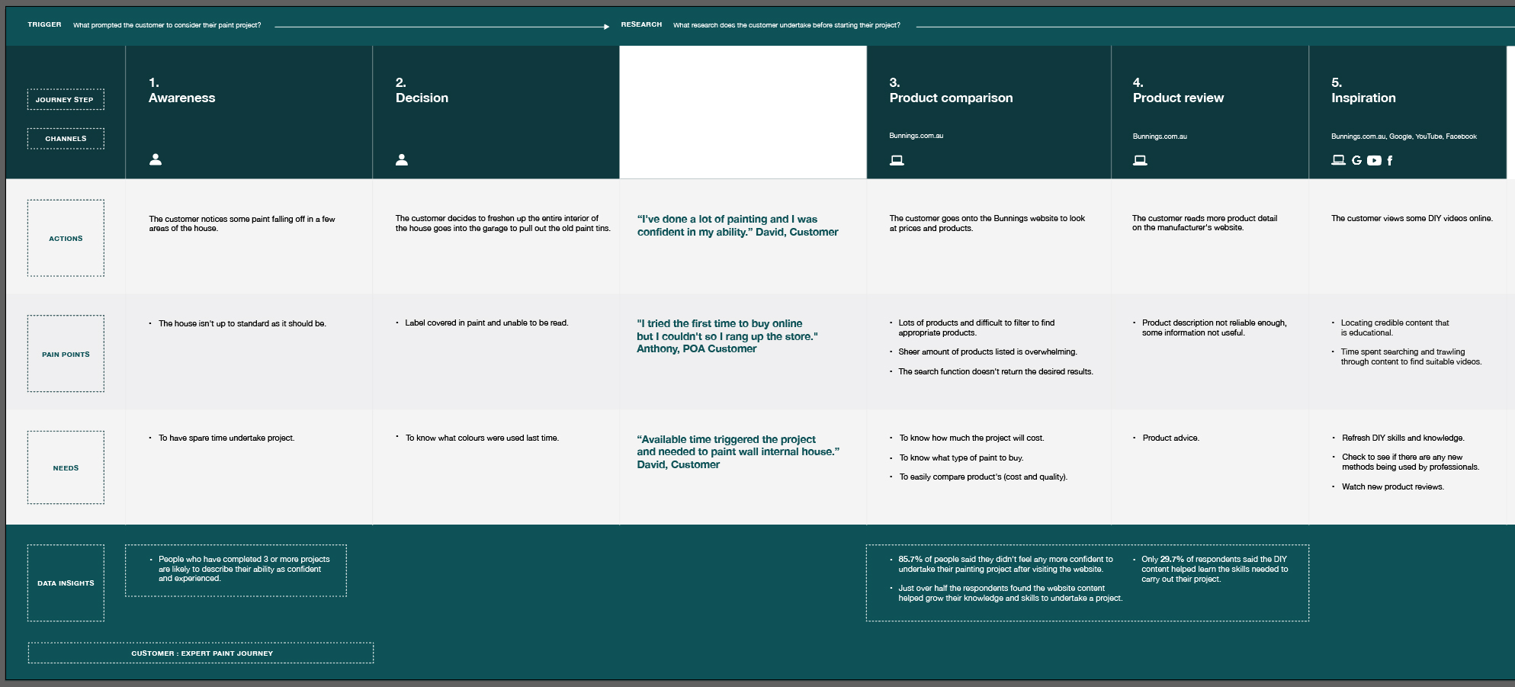Click "Watch new product reviews" need

[1393, 486]
